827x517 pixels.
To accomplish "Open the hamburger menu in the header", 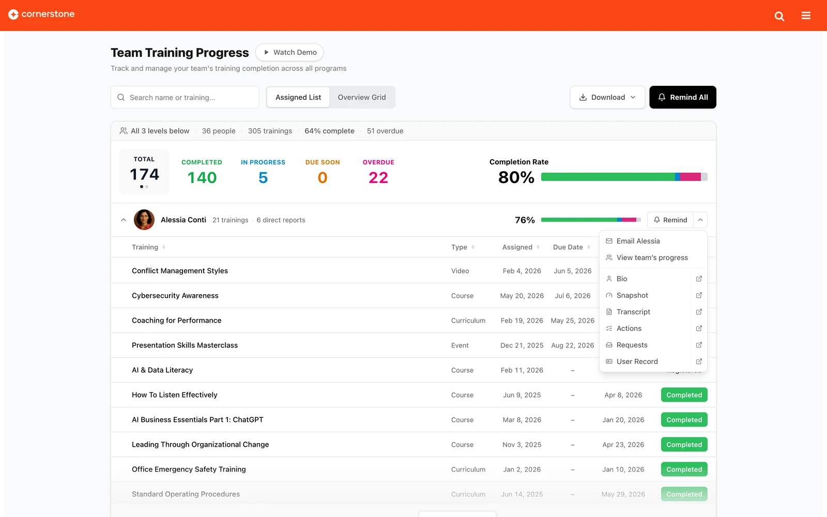I will point(806,16).
